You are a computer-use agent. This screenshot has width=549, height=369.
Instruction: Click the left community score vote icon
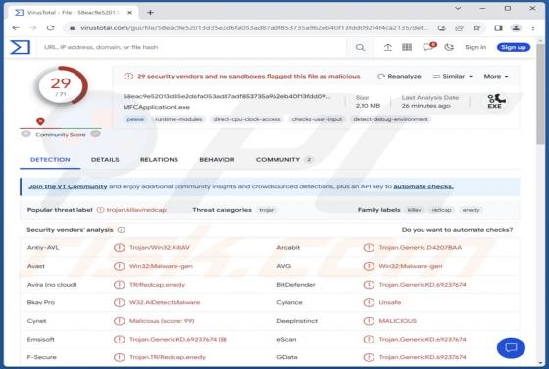tap(25, 133)
